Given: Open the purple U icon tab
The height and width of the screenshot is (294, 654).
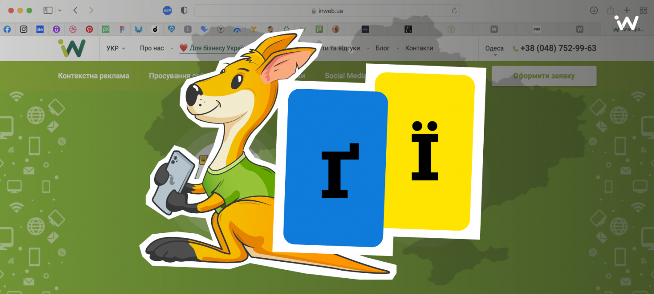Looking at the screenshot, I should (56, 29).
